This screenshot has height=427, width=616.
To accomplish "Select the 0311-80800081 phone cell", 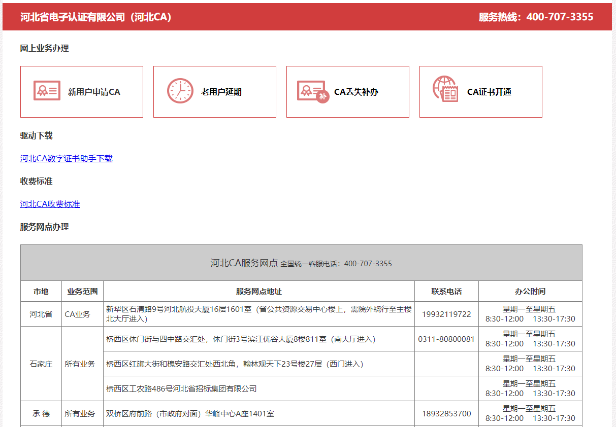I will [x=446, y=339].
